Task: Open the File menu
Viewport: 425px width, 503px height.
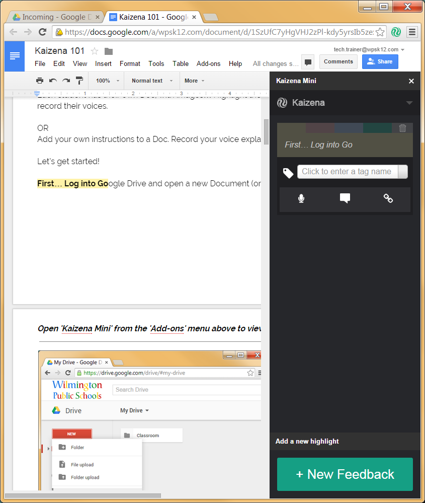Action: click(x=40, y=64)
